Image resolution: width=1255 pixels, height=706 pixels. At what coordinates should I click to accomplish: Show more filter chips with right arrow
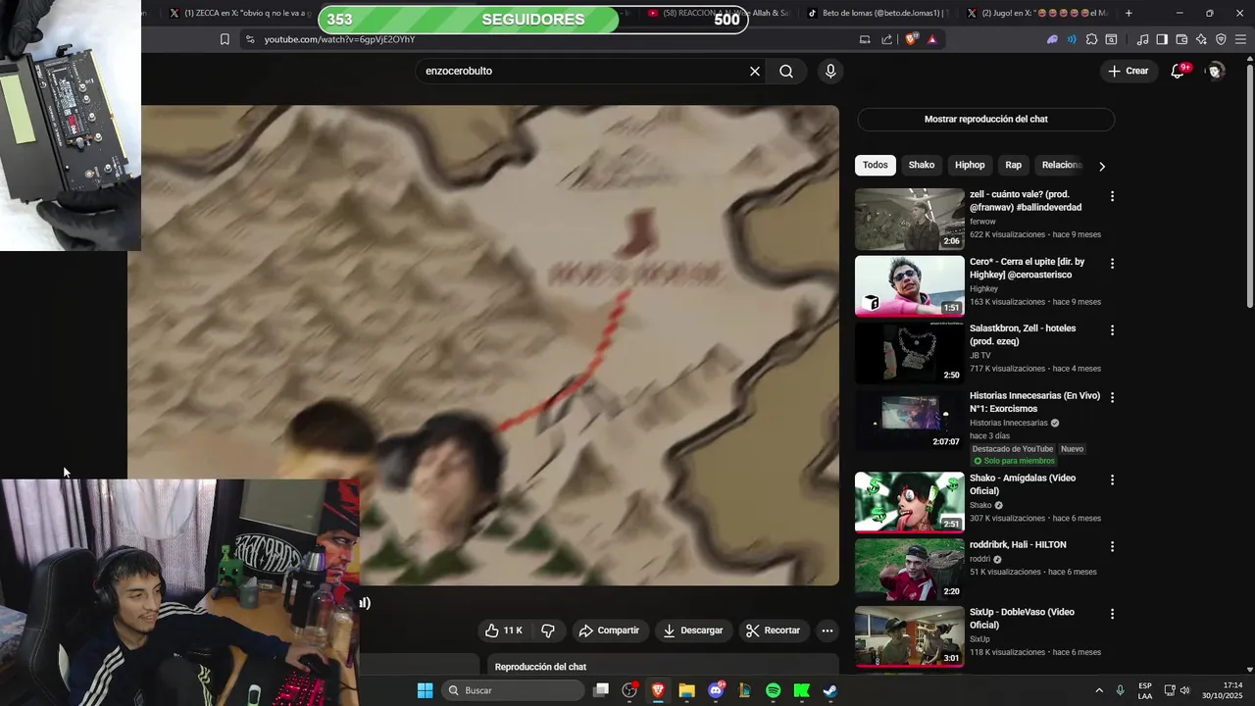[x=1102, y=166]
